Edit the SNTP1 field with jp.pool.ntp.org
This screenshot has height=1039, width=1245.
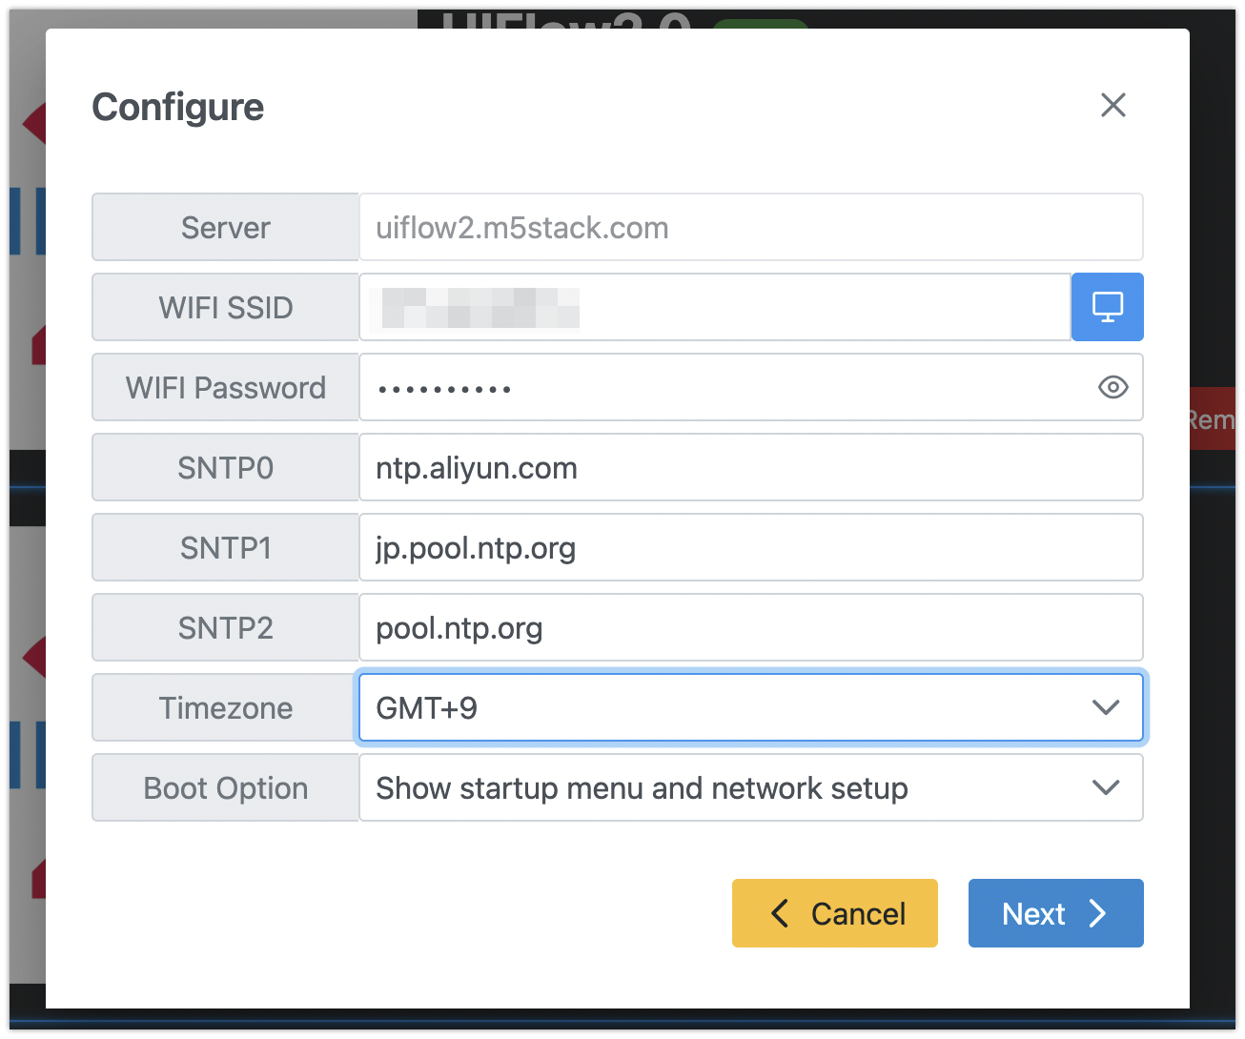coord(750,547)
